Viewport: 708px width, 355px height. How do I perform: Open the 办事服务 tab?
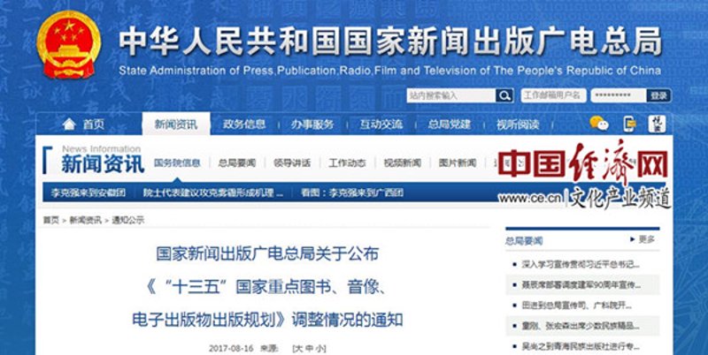312,125
